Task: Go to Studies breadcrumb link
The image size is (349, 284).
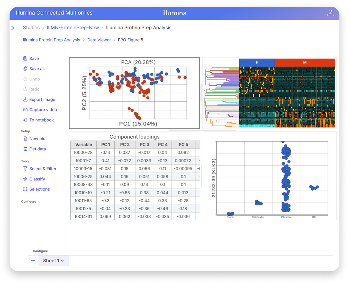Action: pos(31,28)
